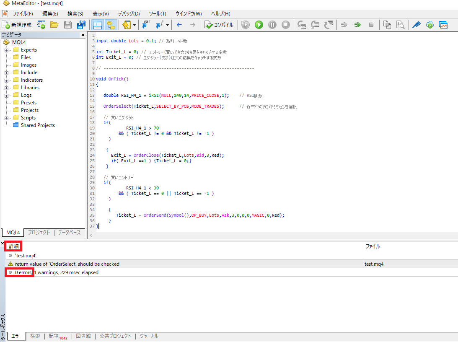Click the navigate back arrow icon
This screenshot has width=458, height=342.
179,25
